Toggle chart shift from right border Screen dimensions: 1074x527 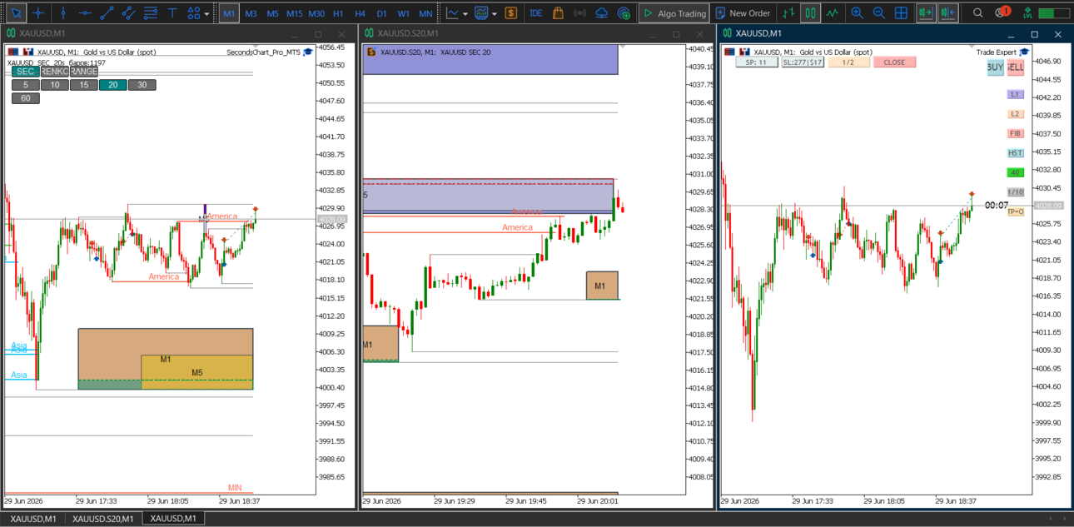[x=947, y=13]
